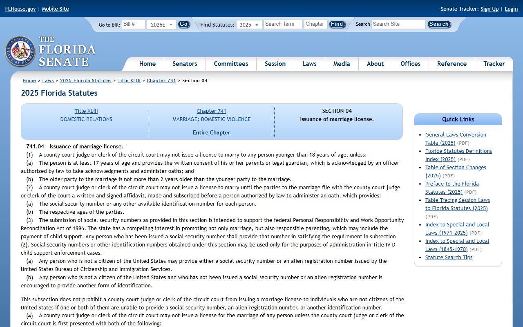This screenshot has height=327, width=523.
Task: Open Index to Special and Local Laws (1971-2025)
Action: 457,228
